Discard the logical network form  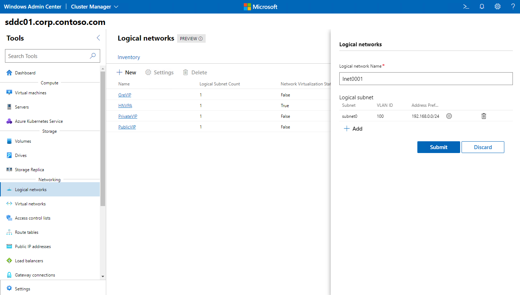[483, 147]
